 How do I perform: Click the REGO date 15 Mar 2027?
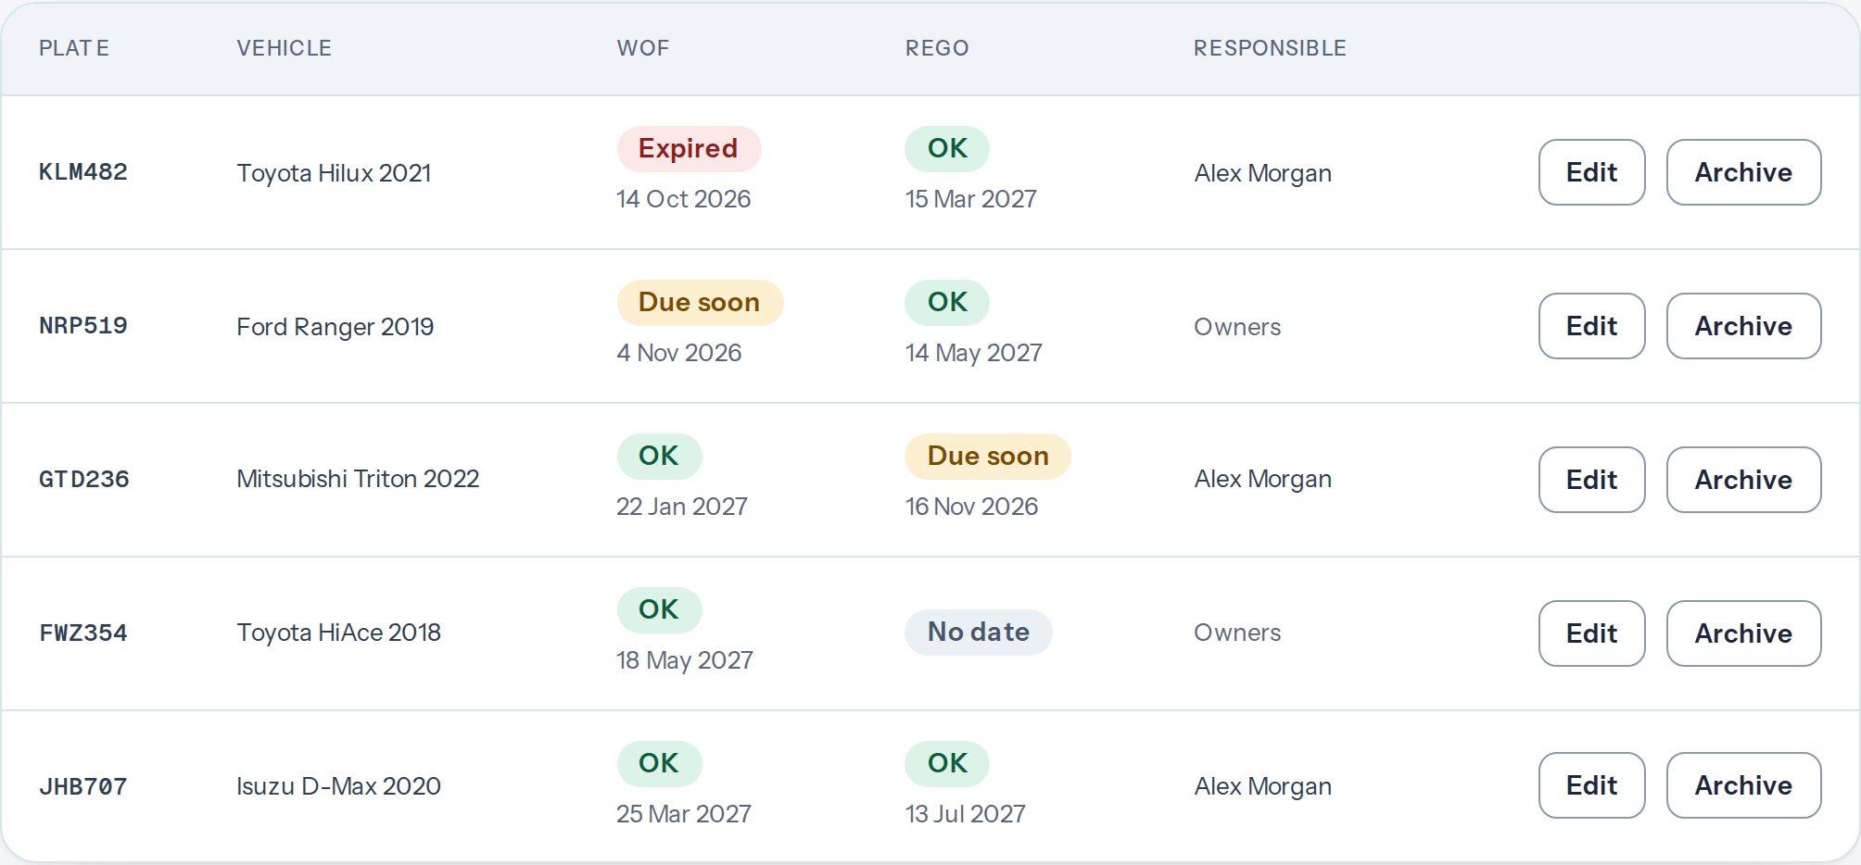coord(971,199)
